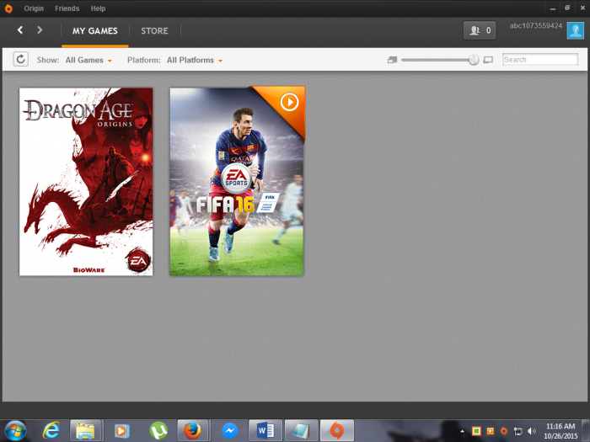This screenshot has height=442, width=590.
Task: Click the large tile size icon
Action: click(x=488, y=60)
